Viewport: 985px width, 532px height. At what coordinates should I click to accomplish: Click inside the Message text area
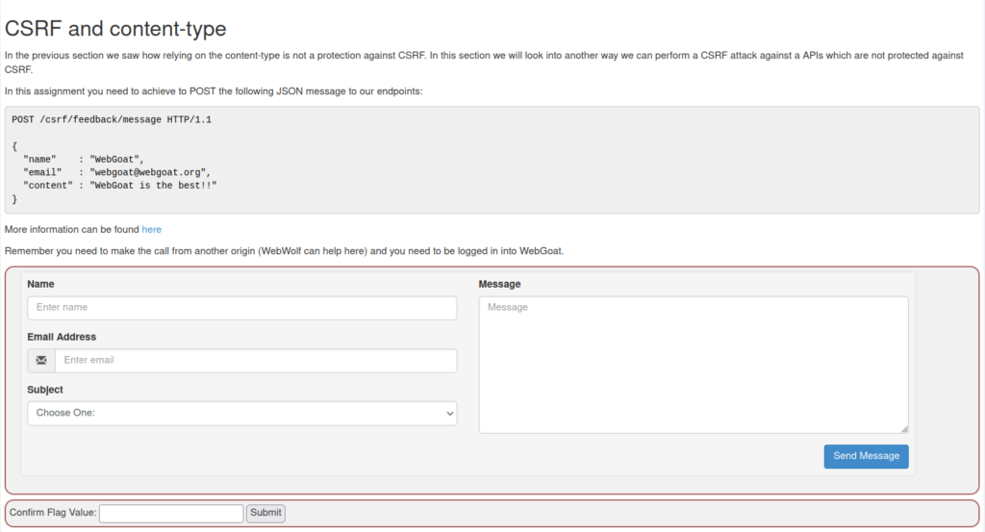(694, 365)
